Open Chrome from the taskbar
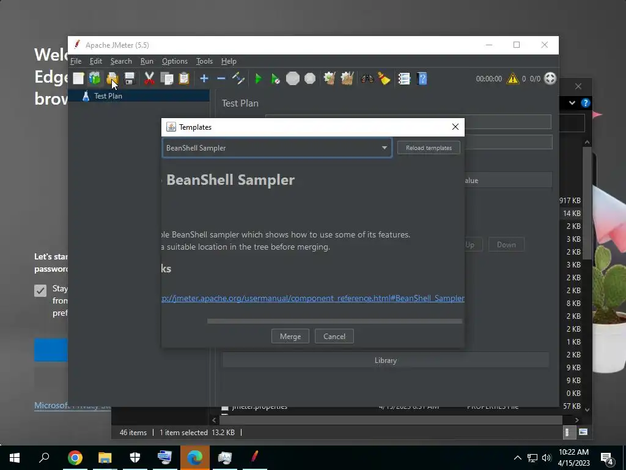Viewport: 626px width, 470px height. pyautogui.click(x=75, y=458)
